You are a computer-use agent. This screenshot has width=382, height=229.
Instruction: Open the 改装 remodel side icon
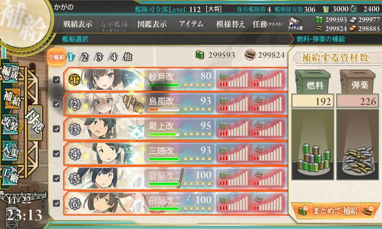pos(10,124)
